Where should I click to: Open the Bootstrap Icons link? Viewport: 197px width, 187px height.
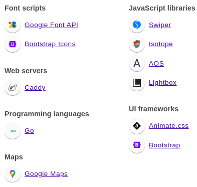50,44
